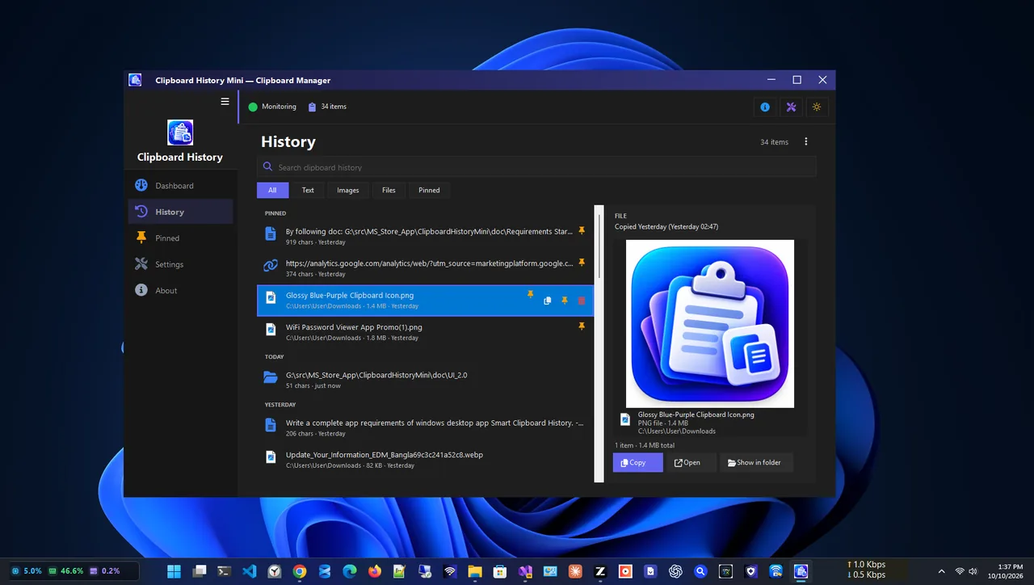
Task: Select the "G:\src\MS_Store_App\ClipboardHistoryMini\doc\UI_2.0" entry
Action: pyautogui.click(x=425, y=380)
